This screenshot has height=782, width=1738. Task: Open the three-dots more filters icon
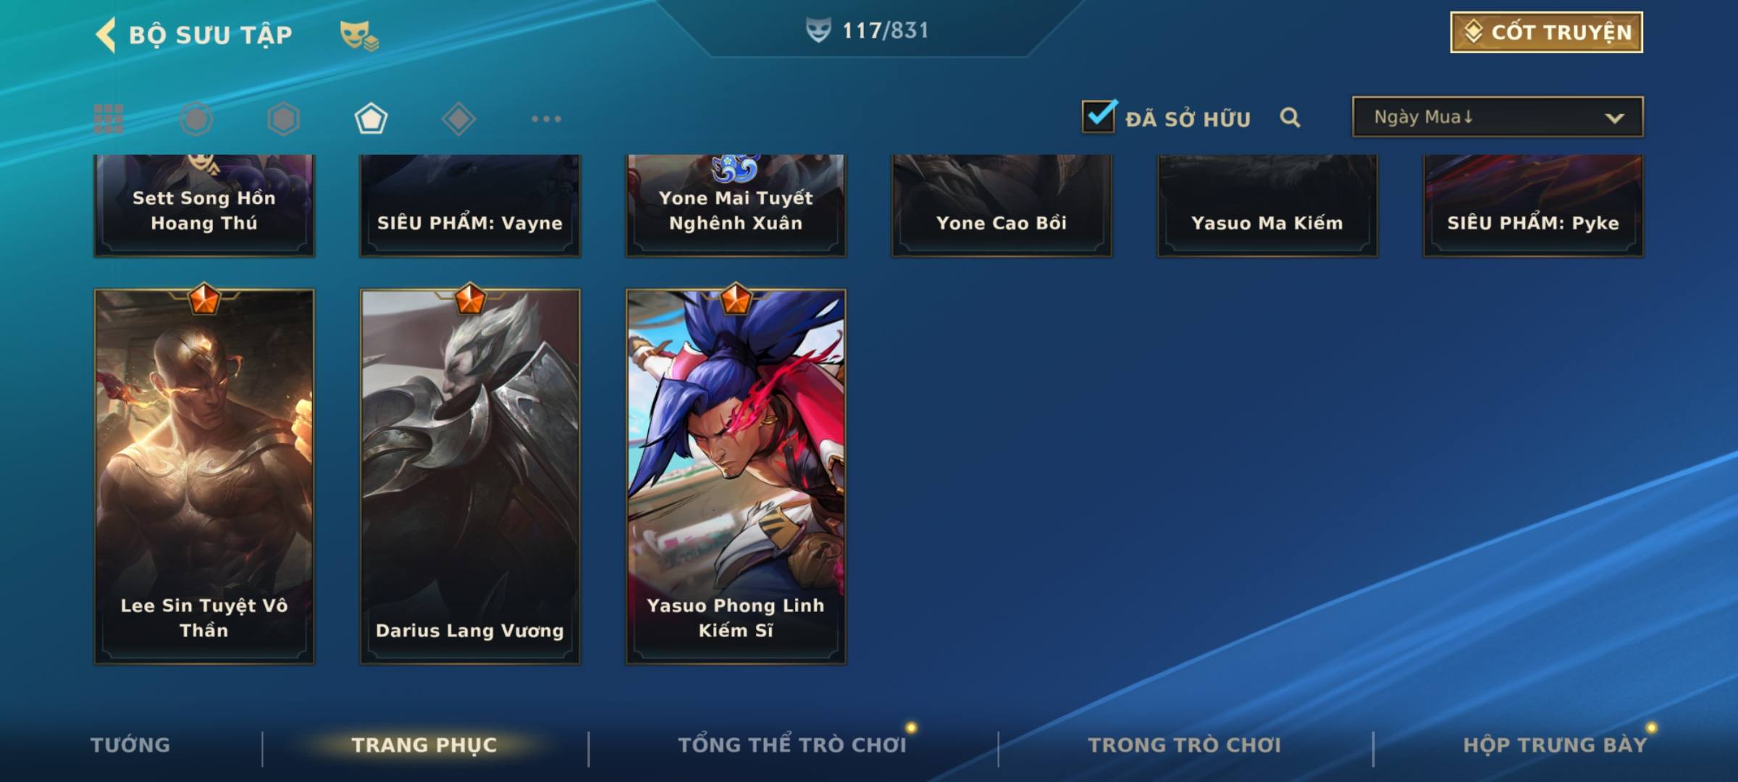(x=546, y=119)
